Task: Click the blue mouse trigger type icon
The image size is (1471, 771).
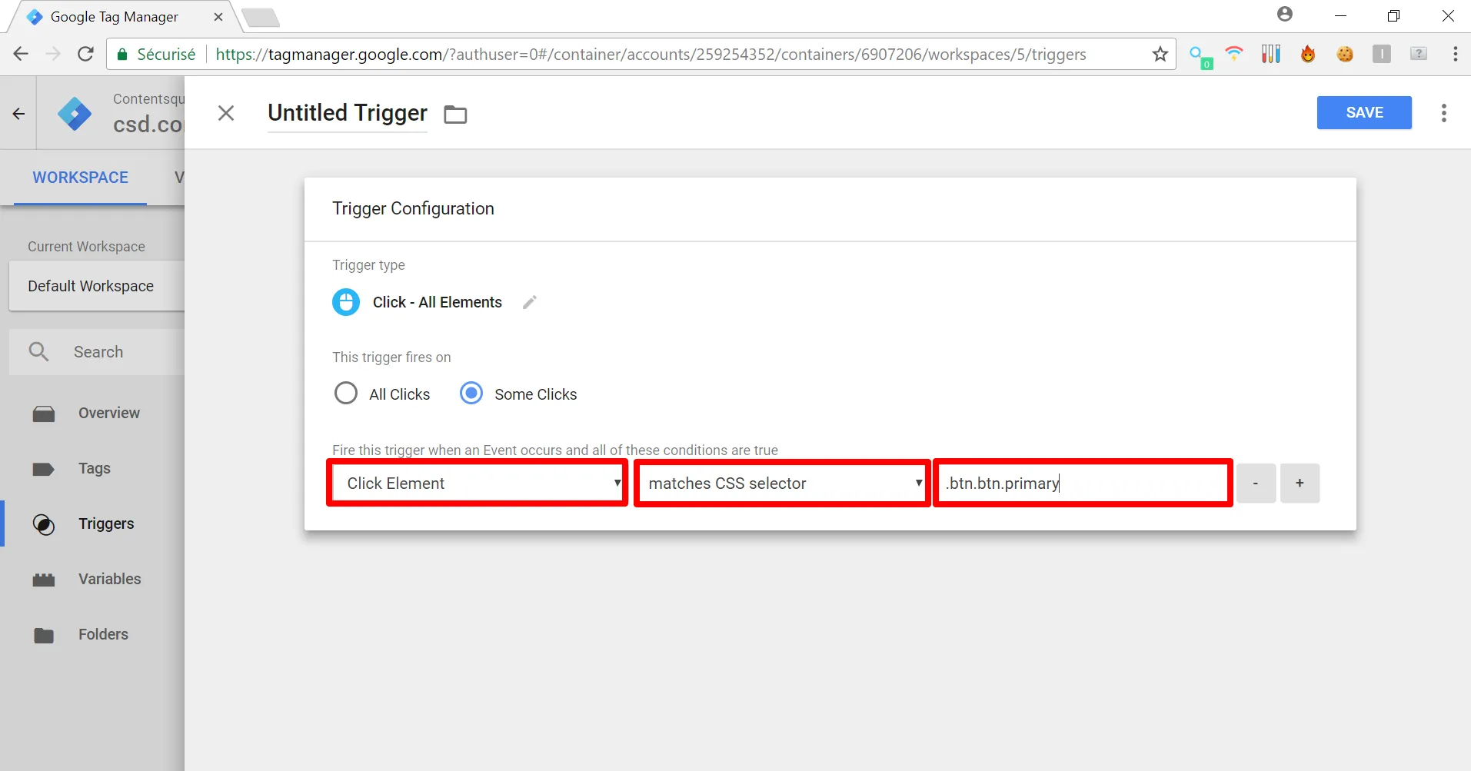Action: coord(346,302)
